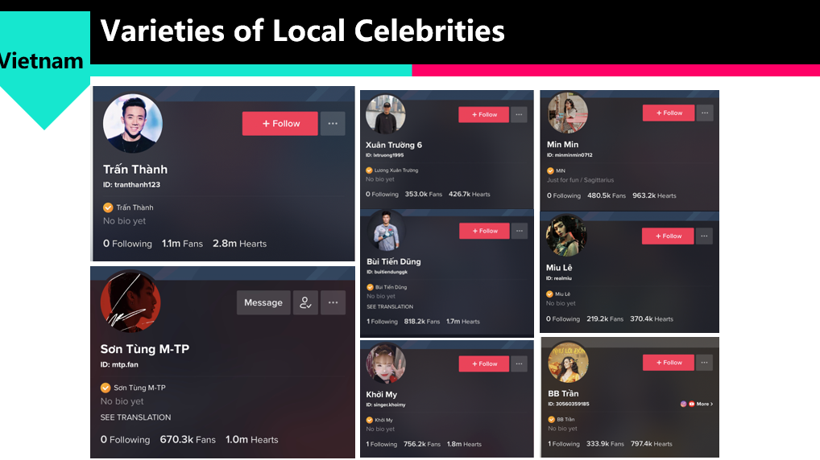
Task: Message Sơn Tùng M-TP
Action: pyautogui.click(x=263, y=302)
